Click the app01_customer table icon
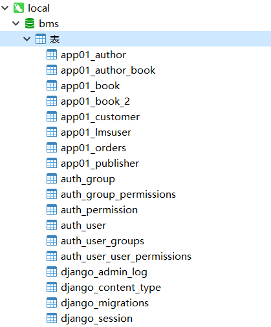 click(x=52, y=116)
